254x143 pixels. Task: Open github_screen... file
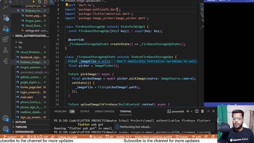[31, 77]
